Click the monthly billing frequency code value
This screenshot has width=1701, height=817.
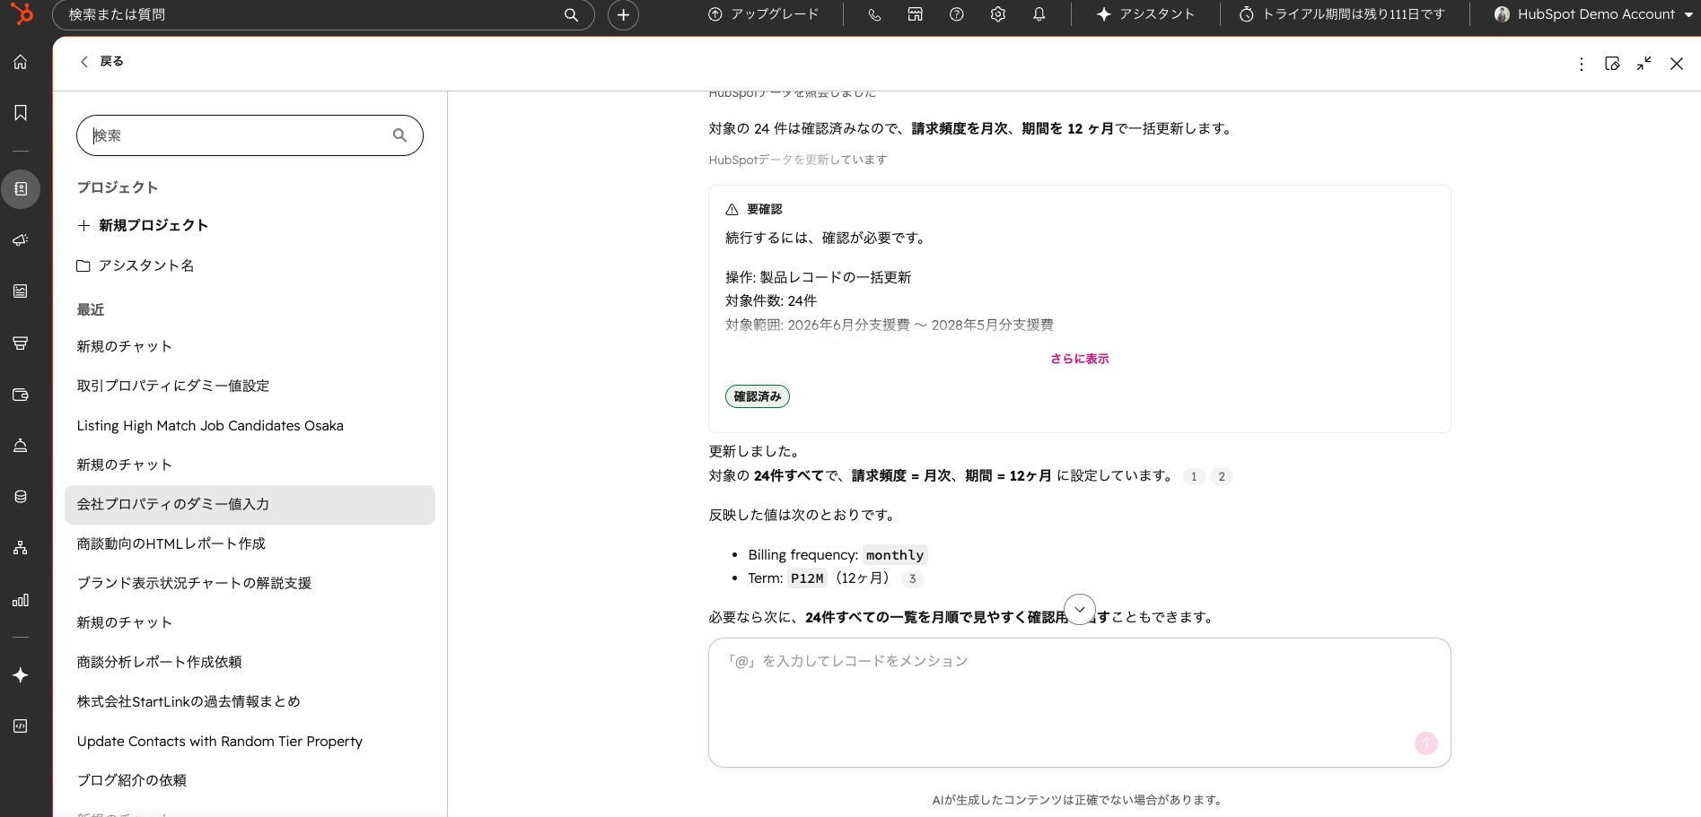[895, 555]
